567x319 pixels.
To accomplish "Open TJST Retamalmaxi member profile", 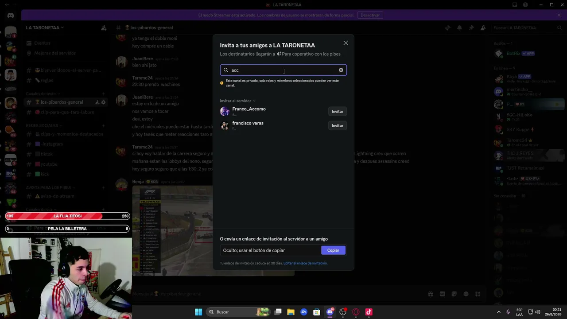I will pos(528,168).
